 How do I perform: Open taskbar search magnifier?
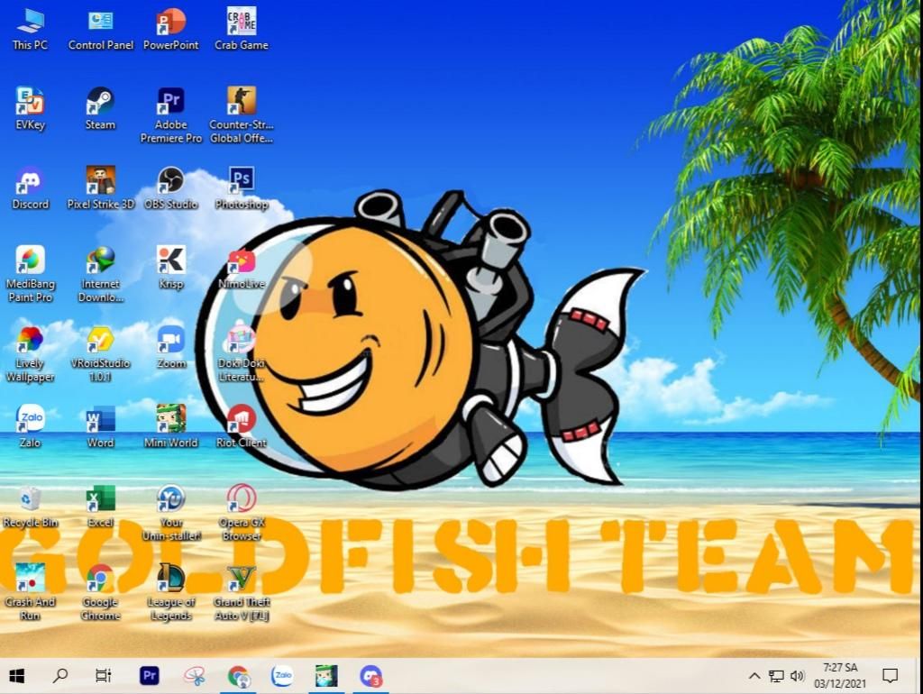(60, 676)
